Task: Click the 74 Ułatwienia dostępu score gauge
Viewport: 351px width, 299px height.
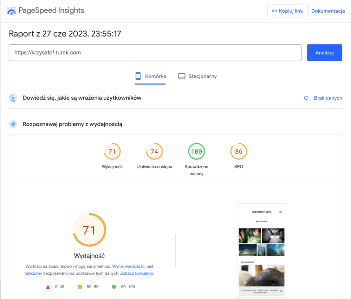Action: (154, 151)
